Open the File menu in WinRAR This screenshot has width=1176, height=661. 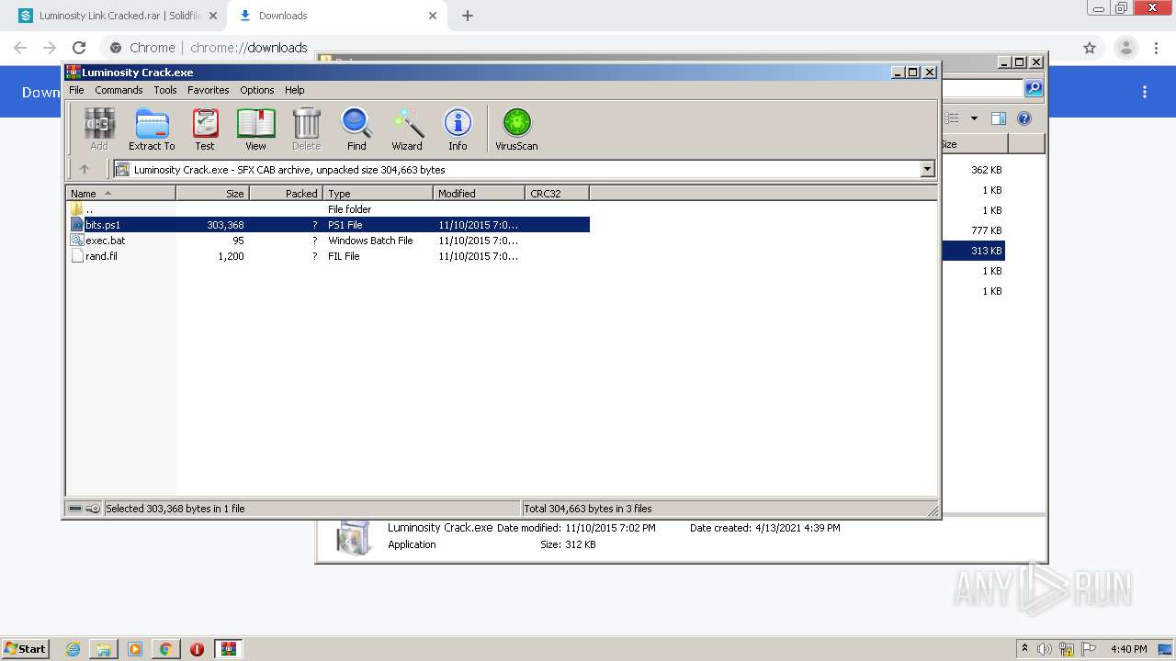(x=76, y=90)
